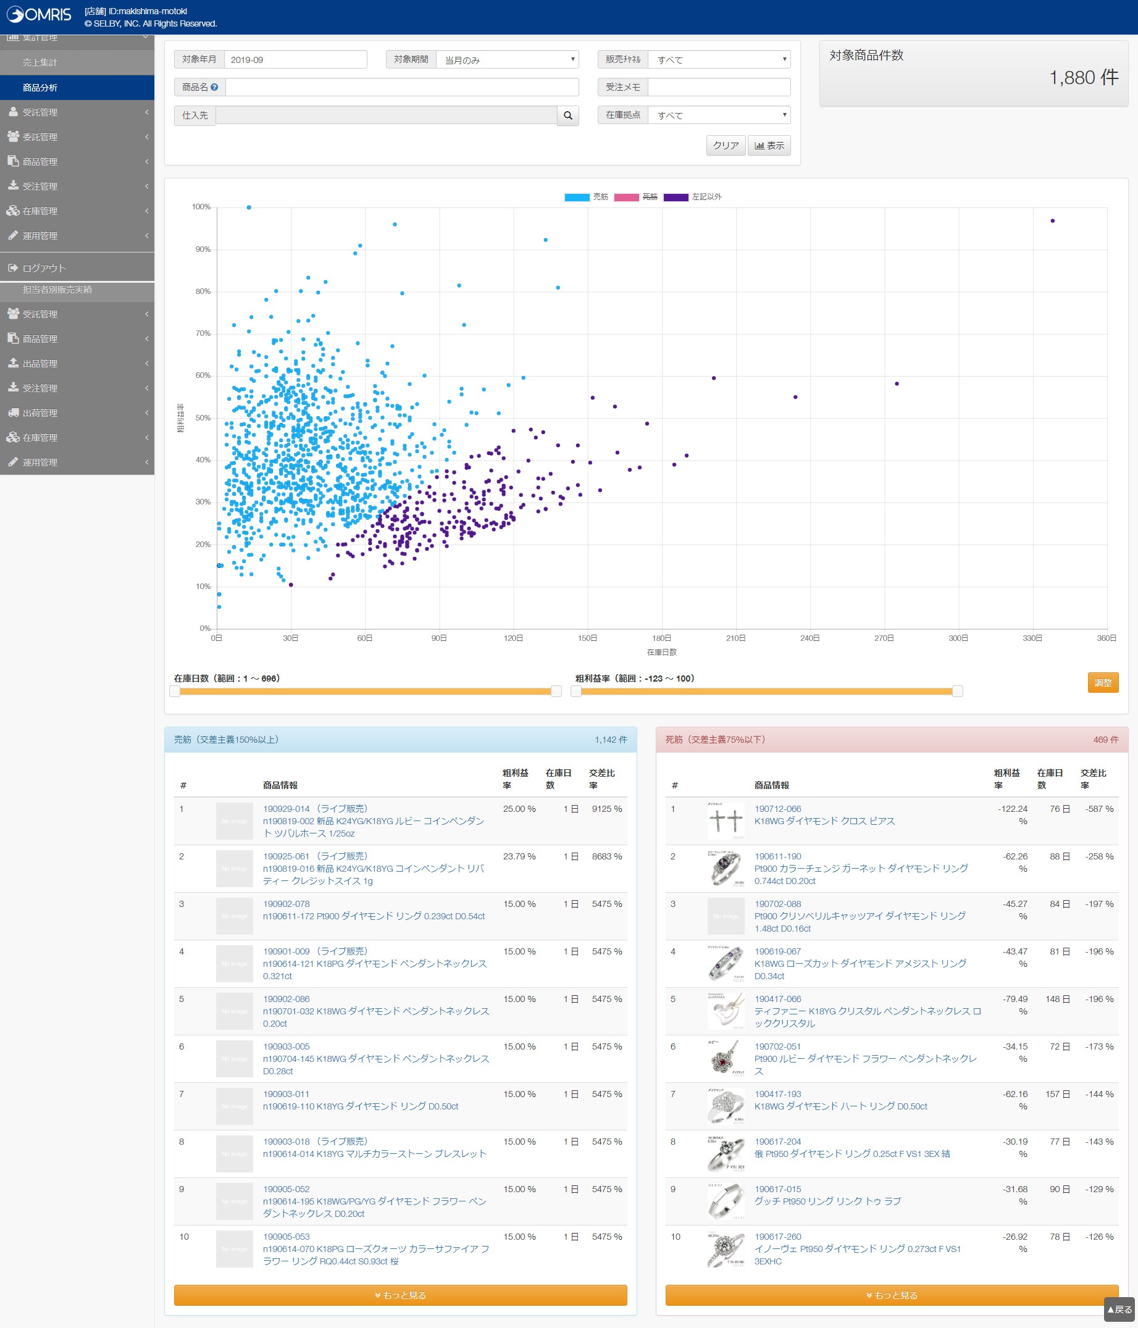
Task: Click the 委託管理 group icon in sidebar
Action: click(x=13, y=136)
